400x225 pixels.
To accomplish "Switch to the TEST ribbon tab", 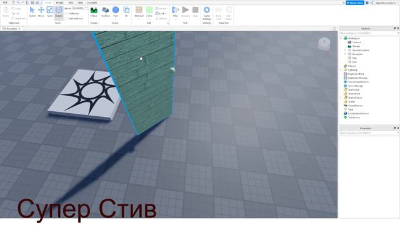I will tap(71, 2).
